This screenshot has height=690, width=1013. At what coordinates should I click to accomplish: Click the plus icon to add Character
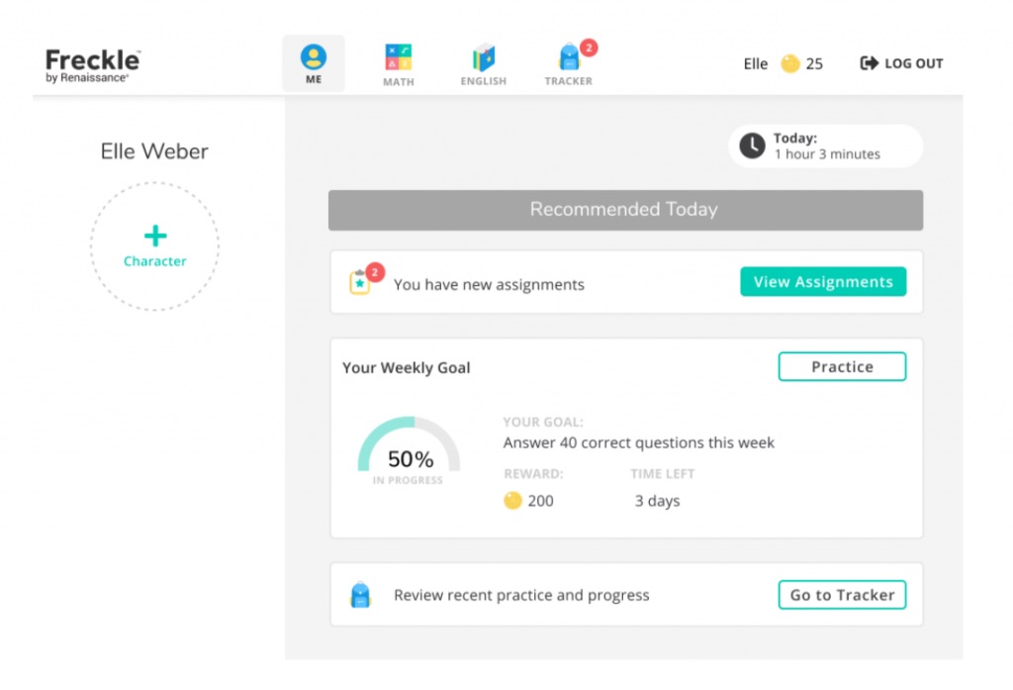coord(155,236)
